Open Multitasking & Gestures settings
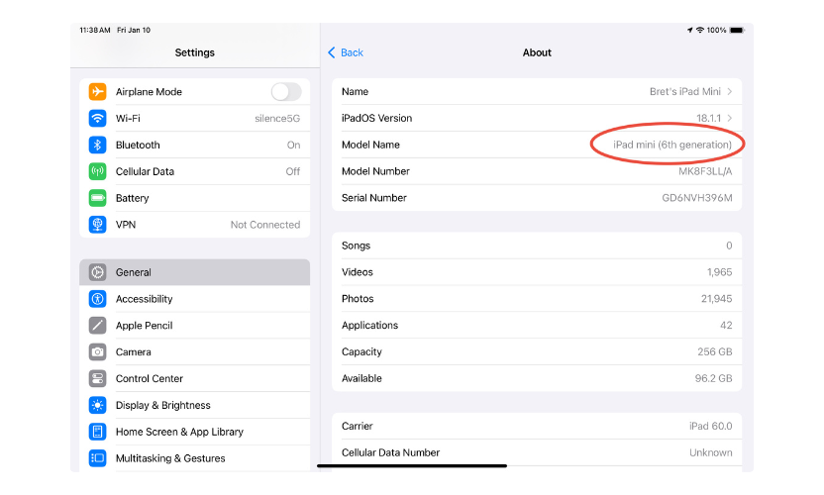The width and height of the screenshot is (824, 495). coord(194,458)
